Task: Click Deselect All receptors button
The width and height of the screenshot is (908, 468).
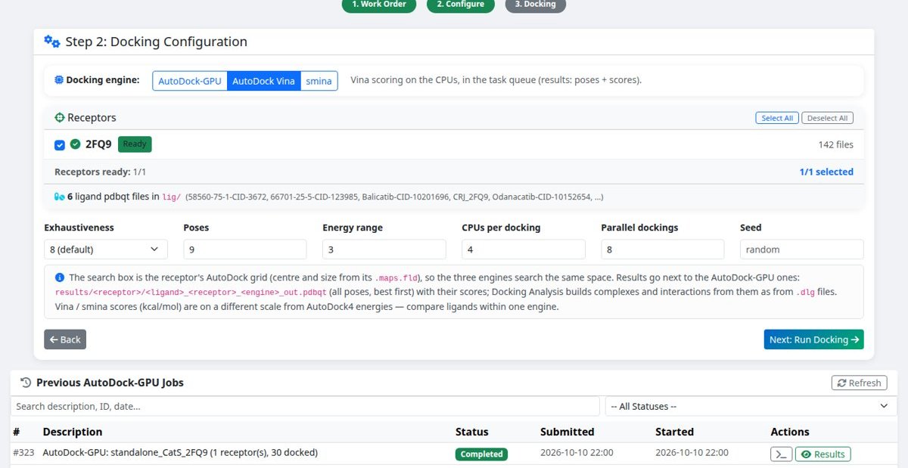Action: [828, 118]
